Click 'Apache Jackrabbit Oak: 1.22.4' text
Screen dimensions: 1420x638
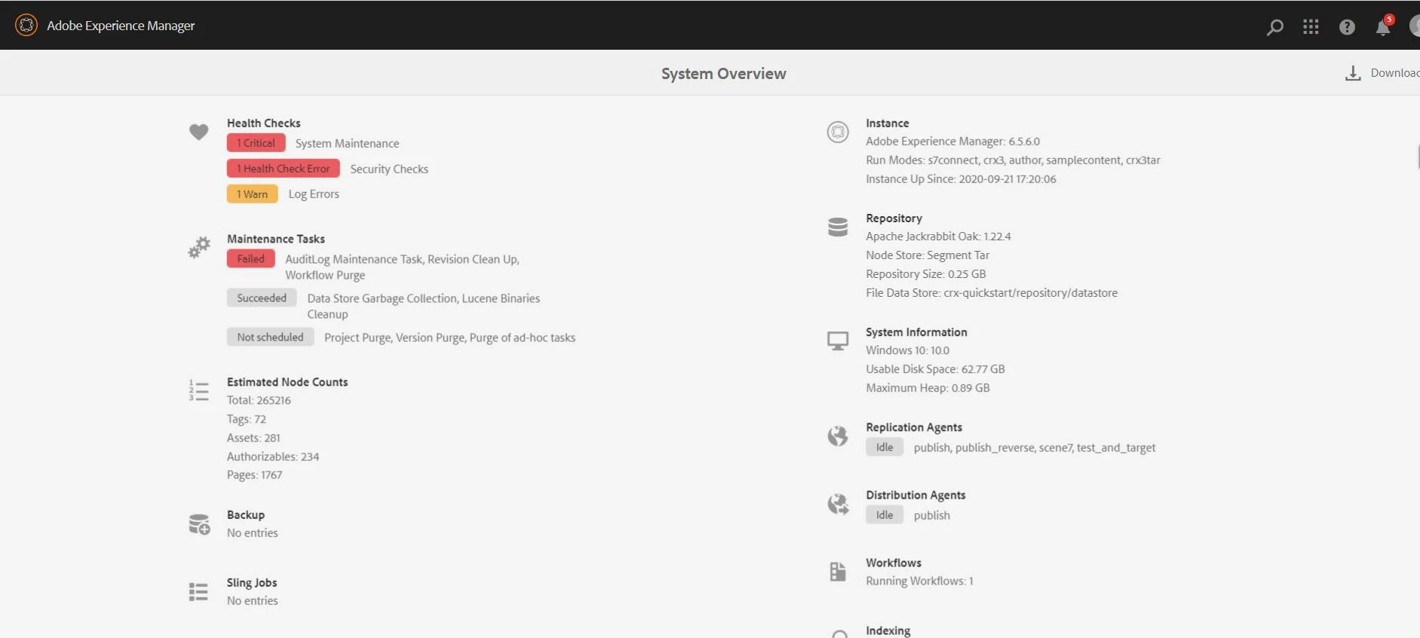938,236
